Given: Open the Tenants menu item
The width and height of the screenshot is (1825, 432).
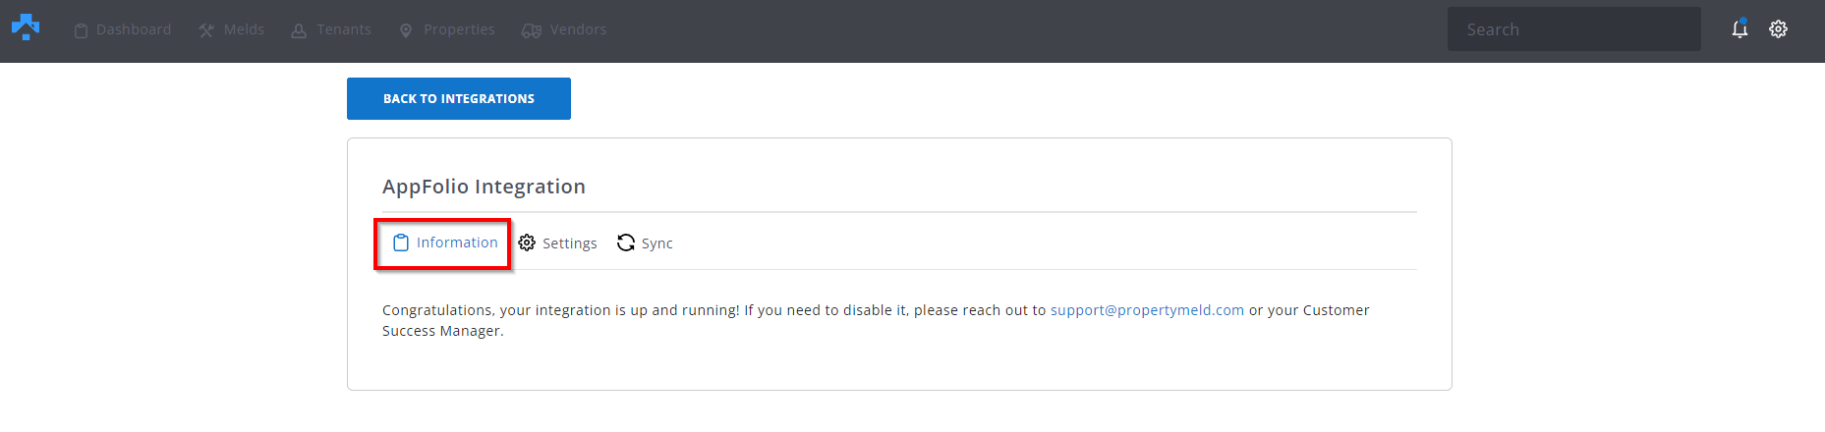Looking at the screenshot, I should 331,30.
